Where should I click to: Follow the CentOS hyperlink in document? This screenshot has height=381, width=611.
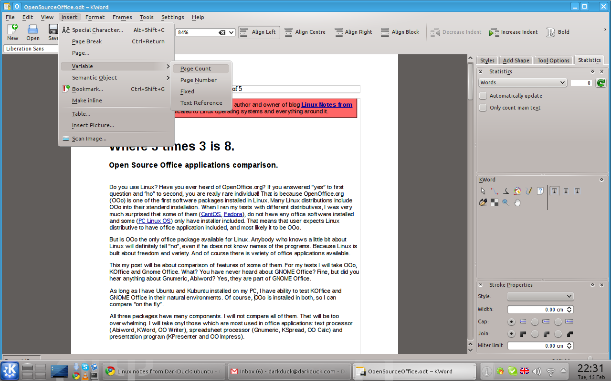(211, 214)
